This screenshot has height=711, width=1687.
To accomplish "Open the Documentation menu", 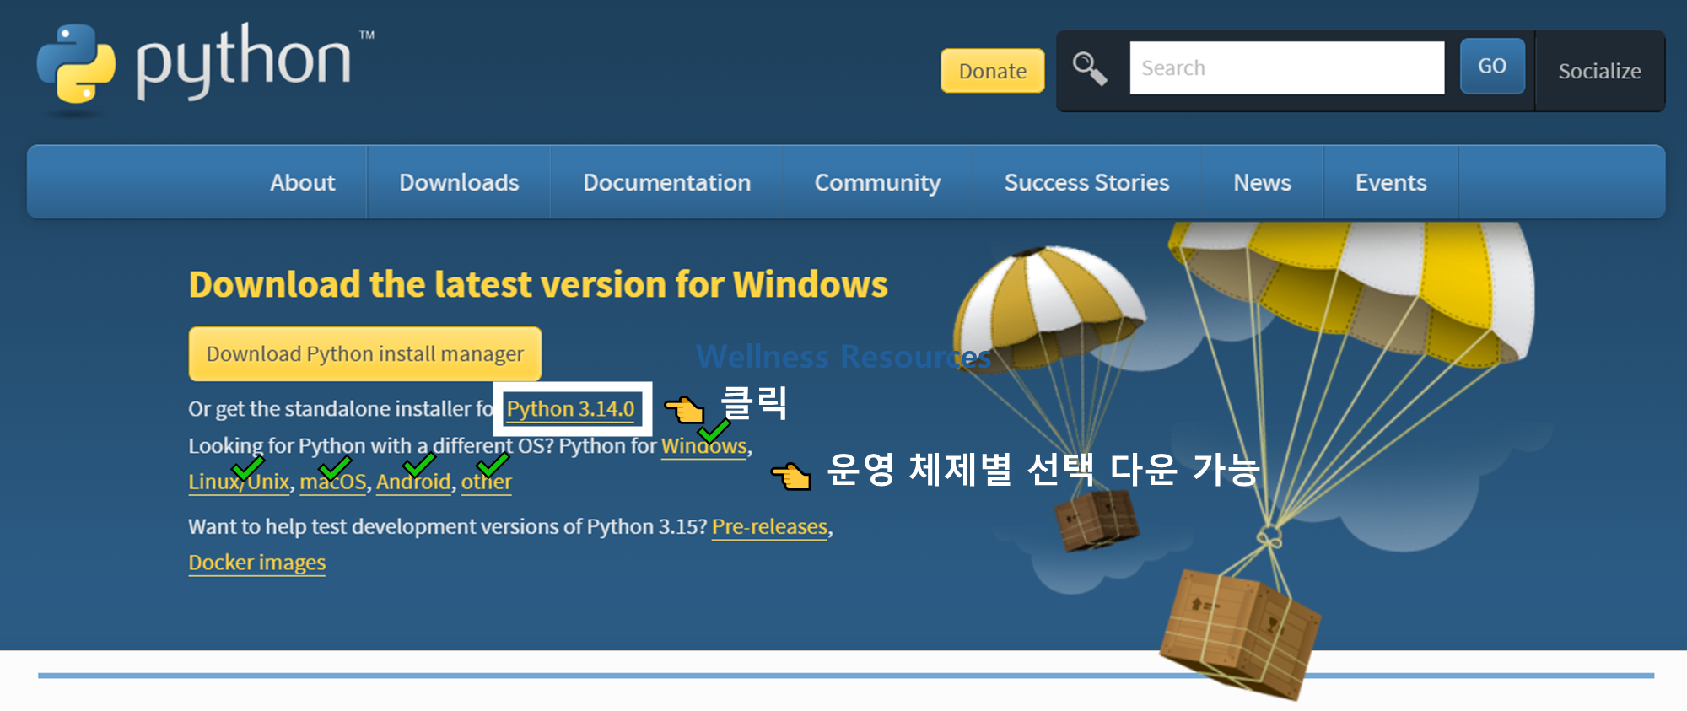I will click(666, 182).
